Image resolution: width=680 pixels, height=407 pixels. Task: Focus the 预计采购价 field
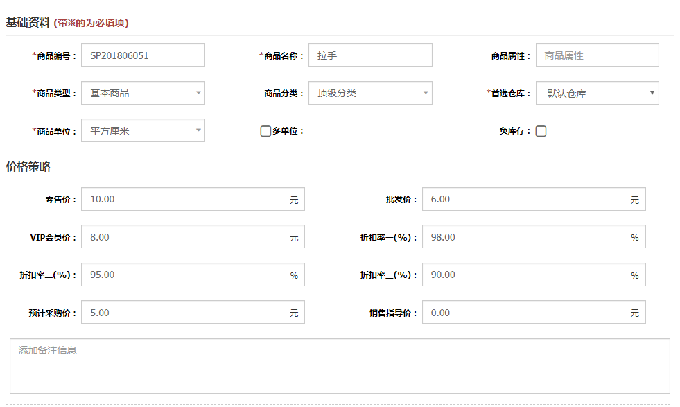pos(184,313)
